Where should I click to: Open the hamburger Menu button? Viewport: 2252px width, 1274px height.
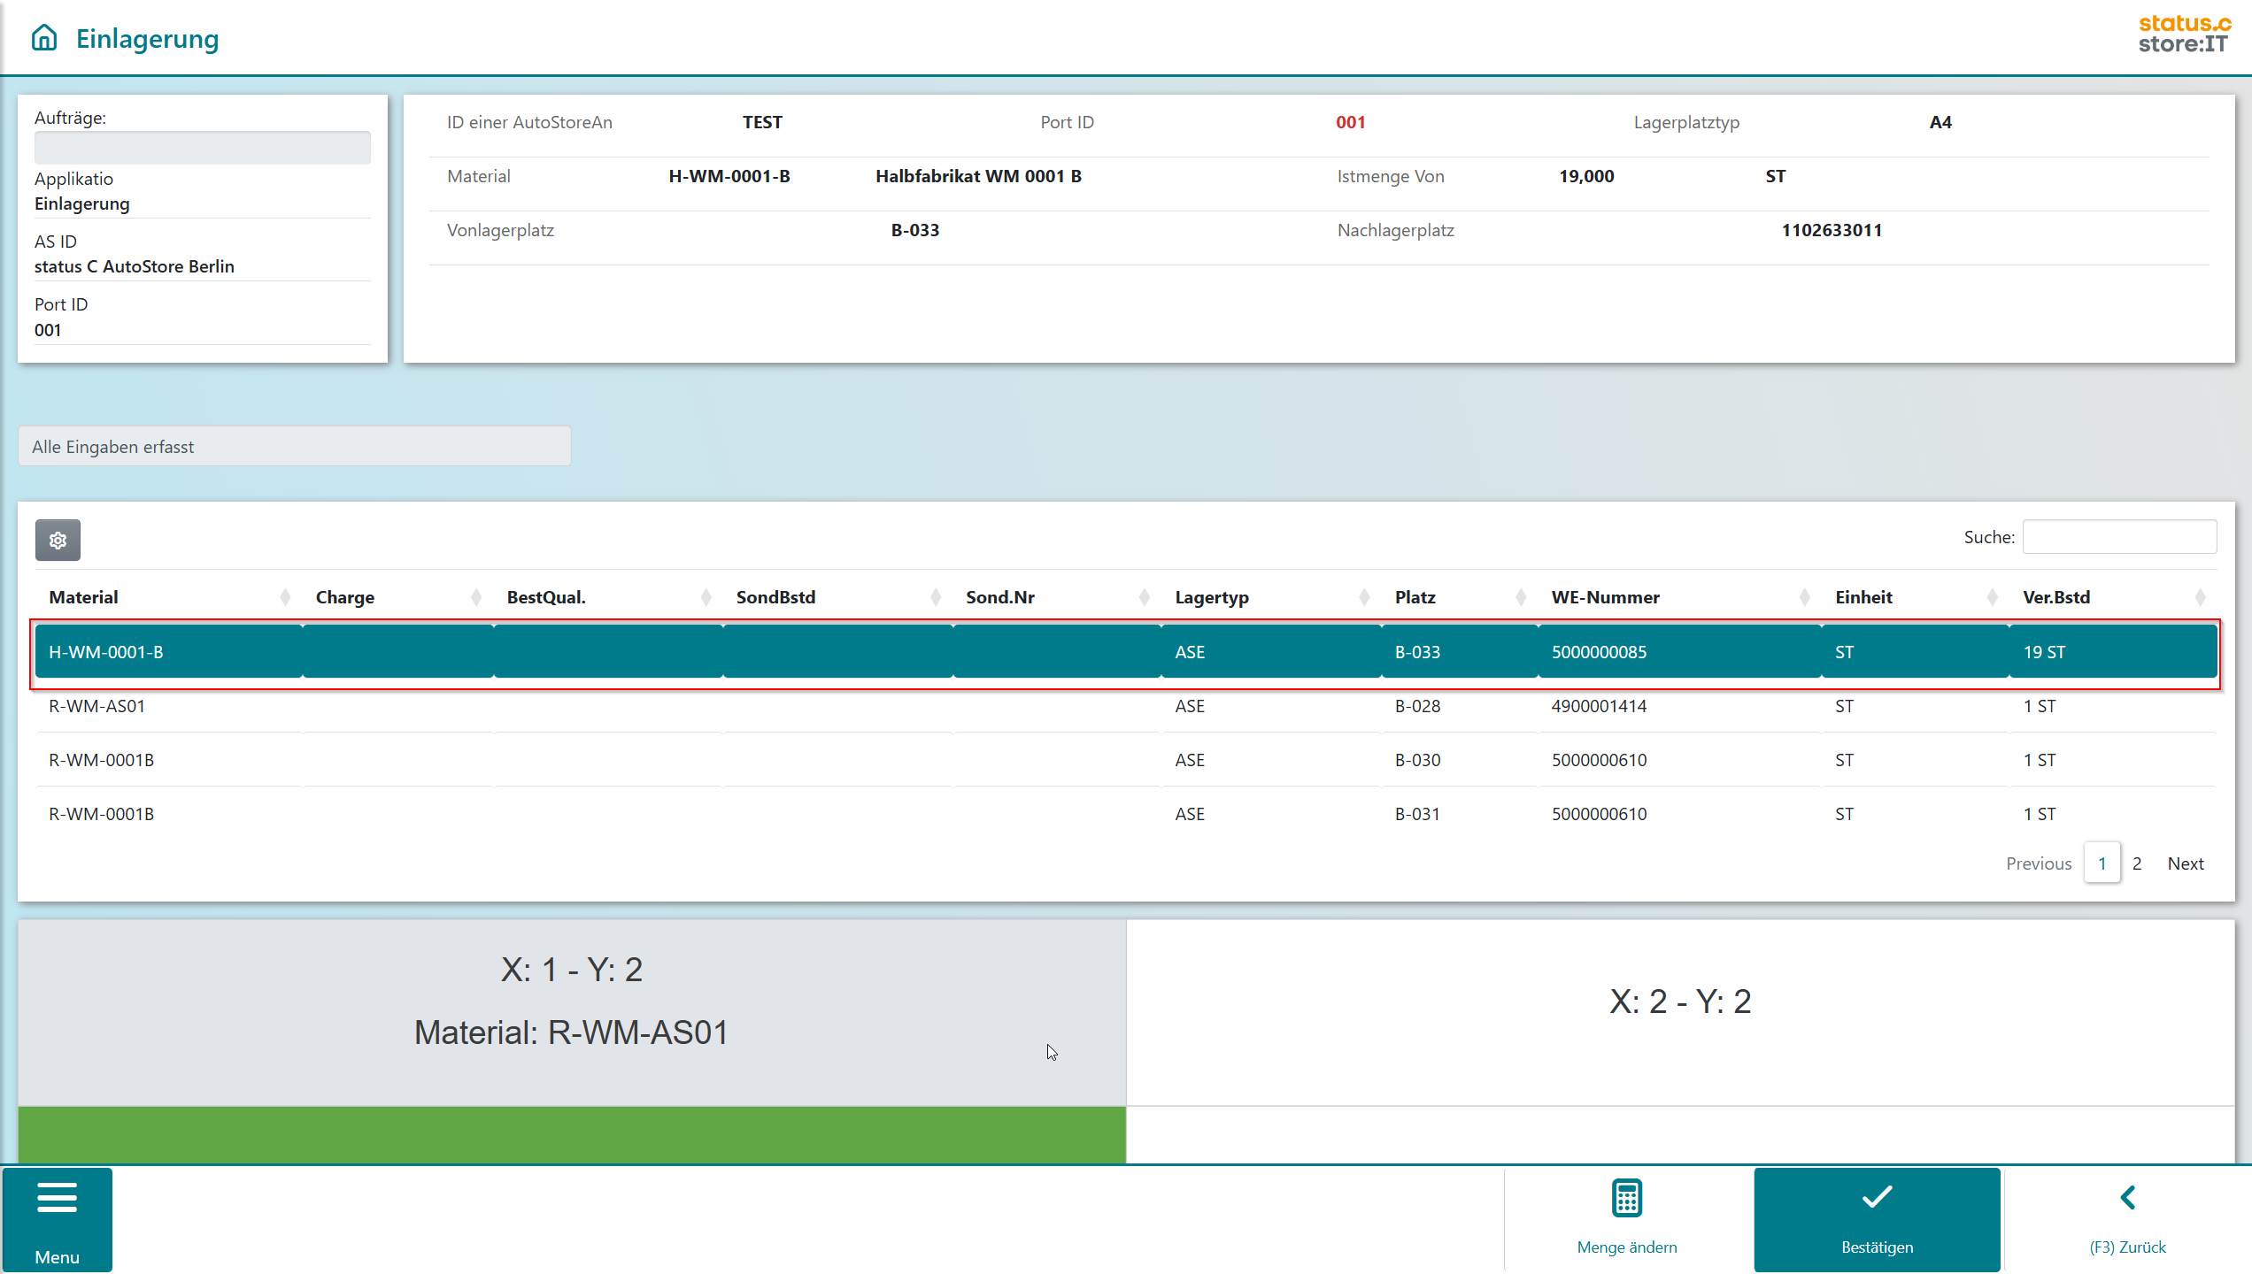click(x=57, y=1219)
